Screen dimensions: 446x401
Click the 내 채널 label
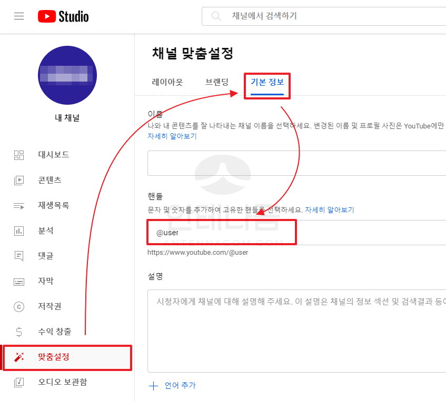click(x=67, y=118)
